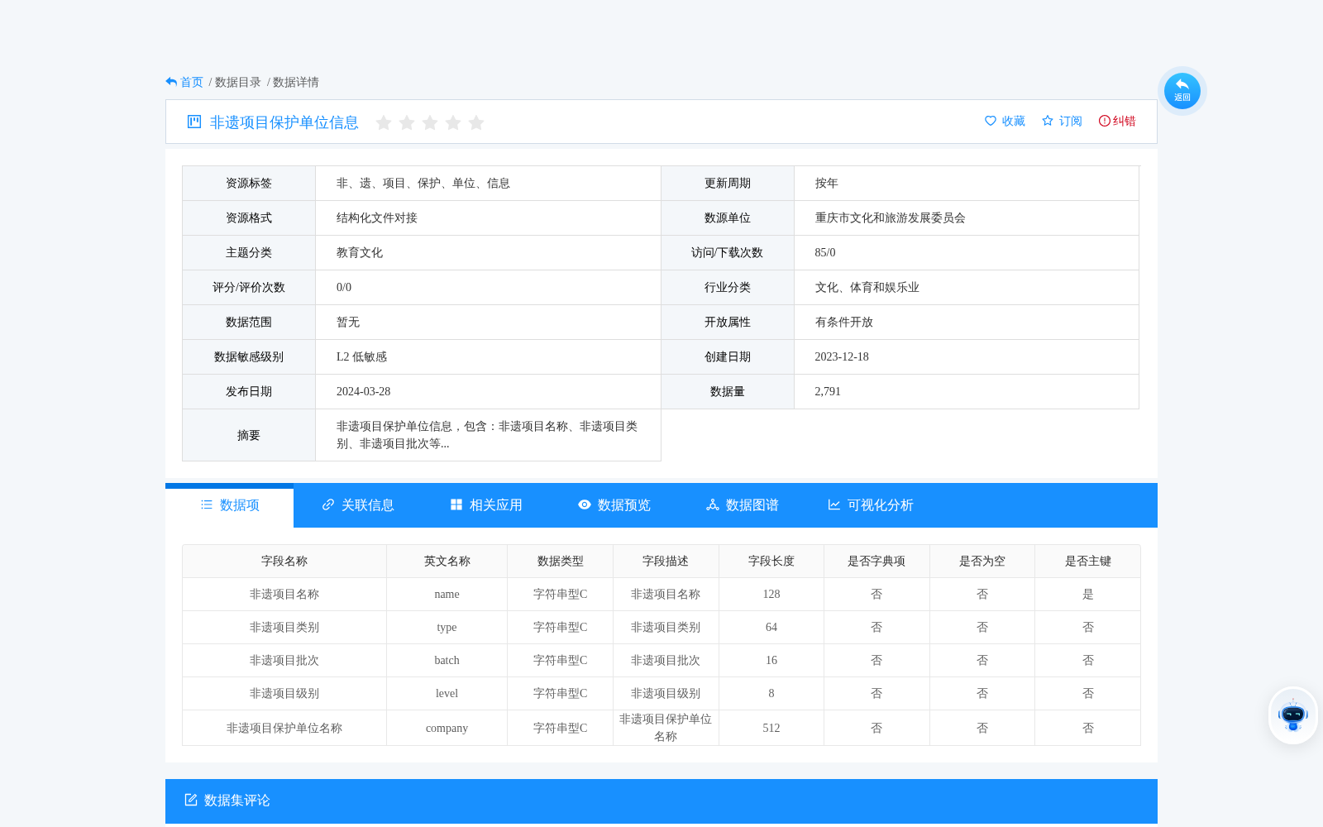
Task: Select the field name cell 非遗项目批次
Action: (284, 660)
